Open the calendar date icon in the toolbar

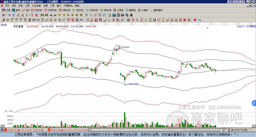pyautogui.click(x=109, y=15)
